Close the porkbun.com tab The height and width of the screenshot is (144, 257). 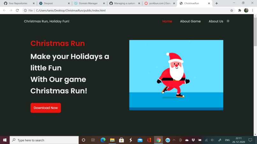[174, 3]
